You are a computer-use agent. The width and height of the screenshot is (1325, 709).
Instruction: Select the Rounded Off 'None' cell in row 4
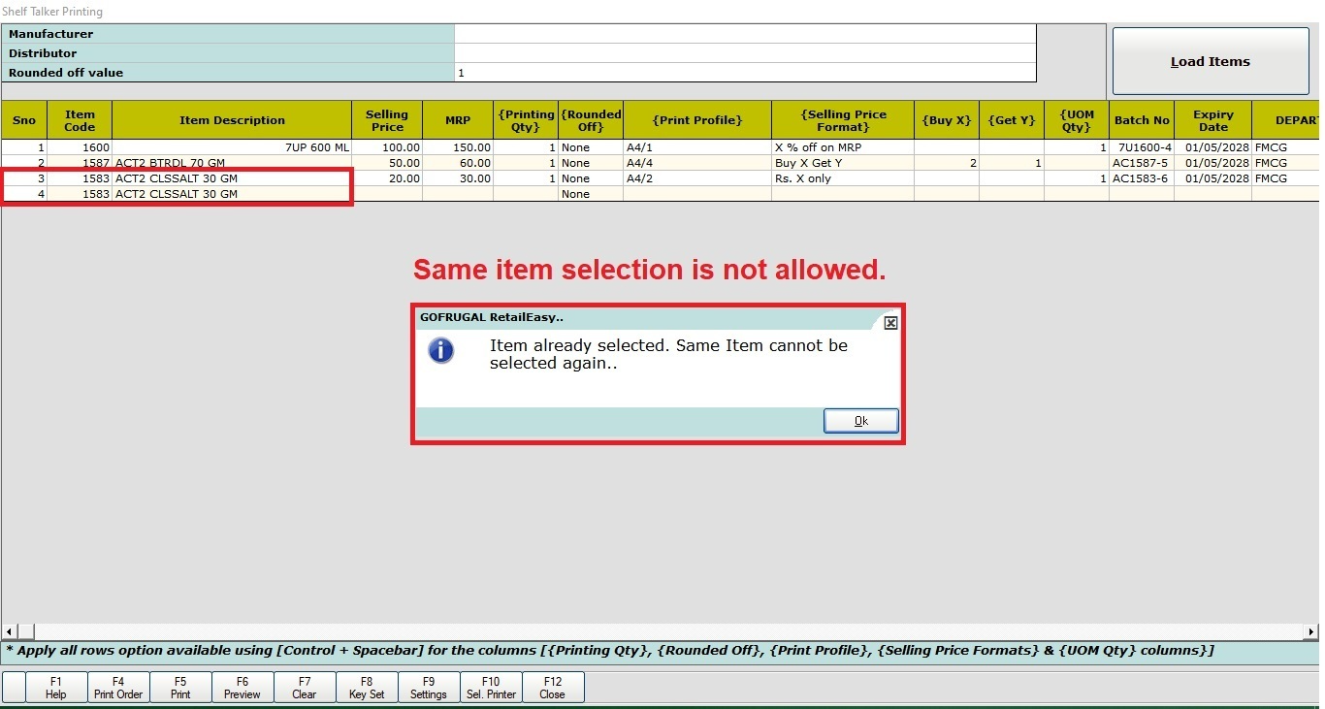point(591,194)
